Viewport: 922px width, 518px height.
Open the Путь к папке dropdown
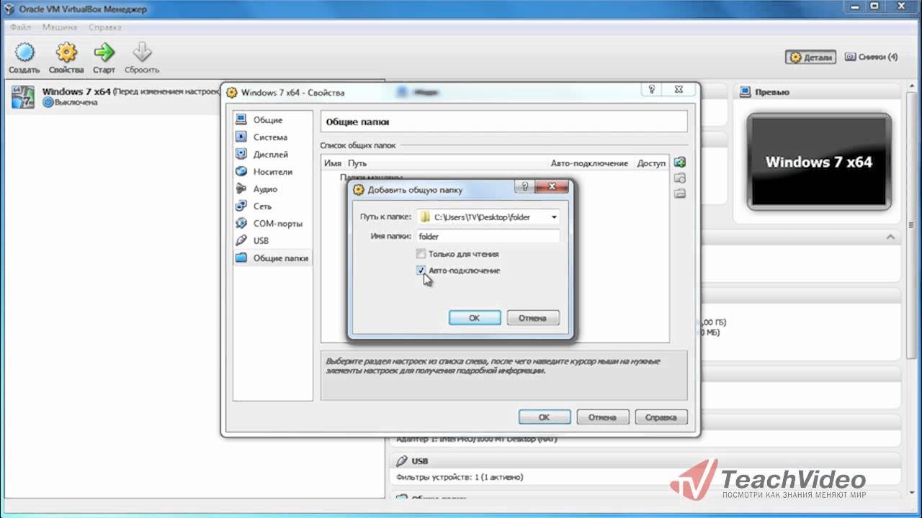point(553,217)
